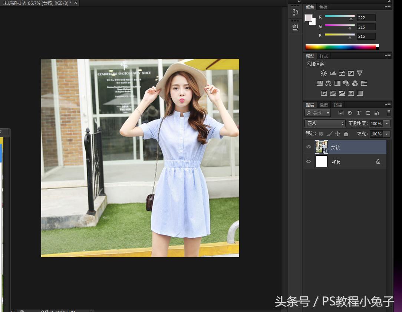Open the 正常 blend mode dropdown
Image resolution: width=402 pixels, height=312 pixels.
click(325, 124)
